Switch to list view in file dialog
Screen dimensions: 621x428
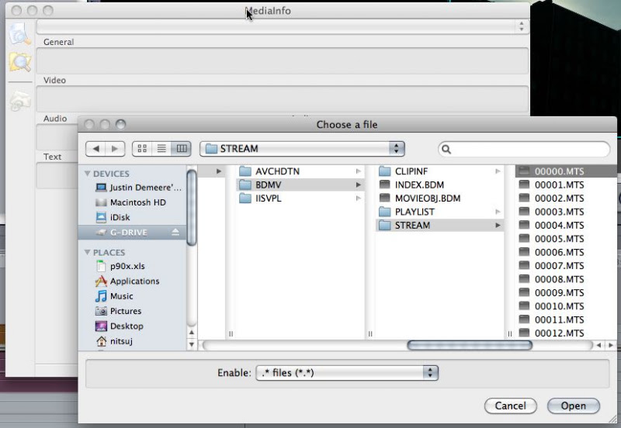pyautogui.click(x=161, y=149)
